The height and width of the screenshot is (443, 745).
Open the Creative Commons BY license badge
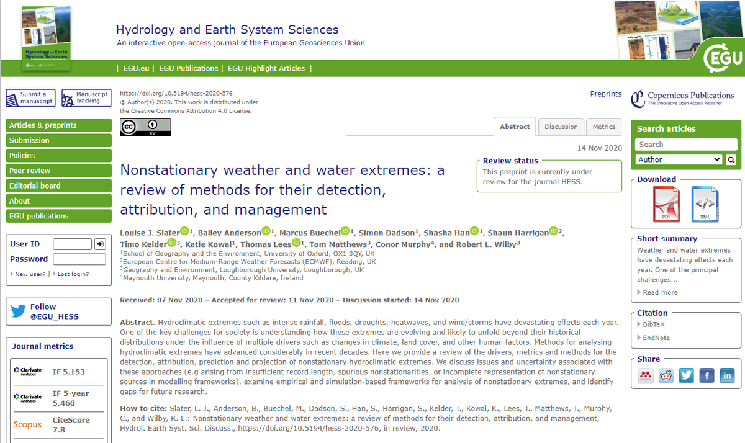pyautogui.click(x=145, y=127)
